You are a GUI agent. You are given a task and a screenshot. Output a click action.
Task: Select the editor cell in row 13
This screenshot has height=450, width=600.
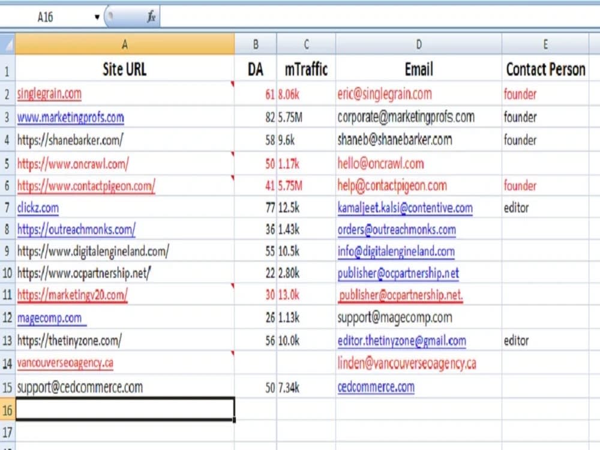(545, 340)
